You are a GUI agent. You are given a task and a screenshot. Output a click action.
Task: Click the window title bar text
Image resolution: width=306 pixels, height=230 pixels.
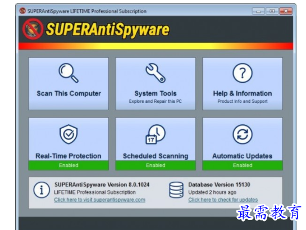87,11
